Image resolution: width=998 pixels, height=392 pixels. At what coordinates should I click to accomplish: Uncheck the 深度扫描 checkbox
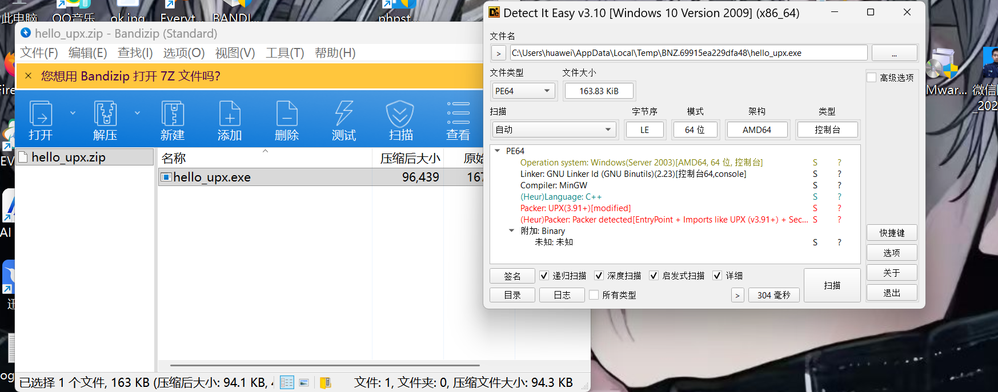coord(599,276)
